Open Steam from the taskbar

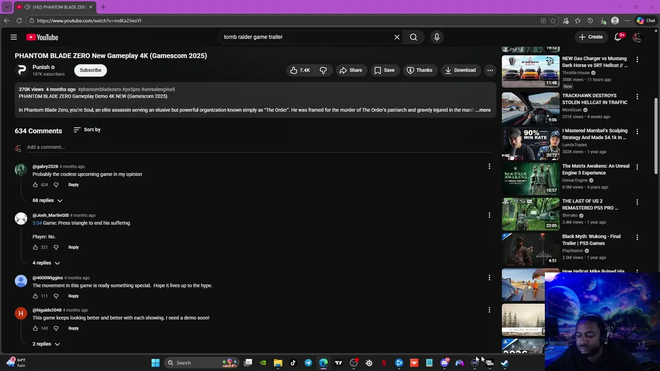coord(505,363)
